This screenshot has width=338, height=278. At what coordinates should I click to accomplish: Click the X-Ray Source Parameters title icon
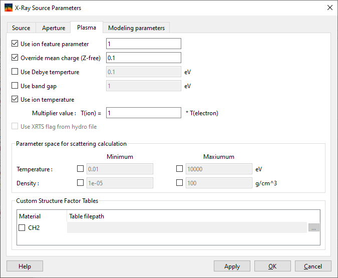click(9, 8)
